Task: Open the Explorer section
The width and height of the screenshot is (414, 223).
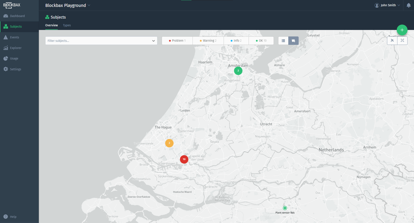Action: [16, 48]
